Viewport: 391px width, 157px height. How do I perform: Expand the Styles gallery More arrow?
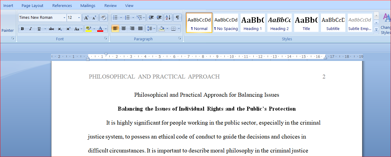[376, 29]
